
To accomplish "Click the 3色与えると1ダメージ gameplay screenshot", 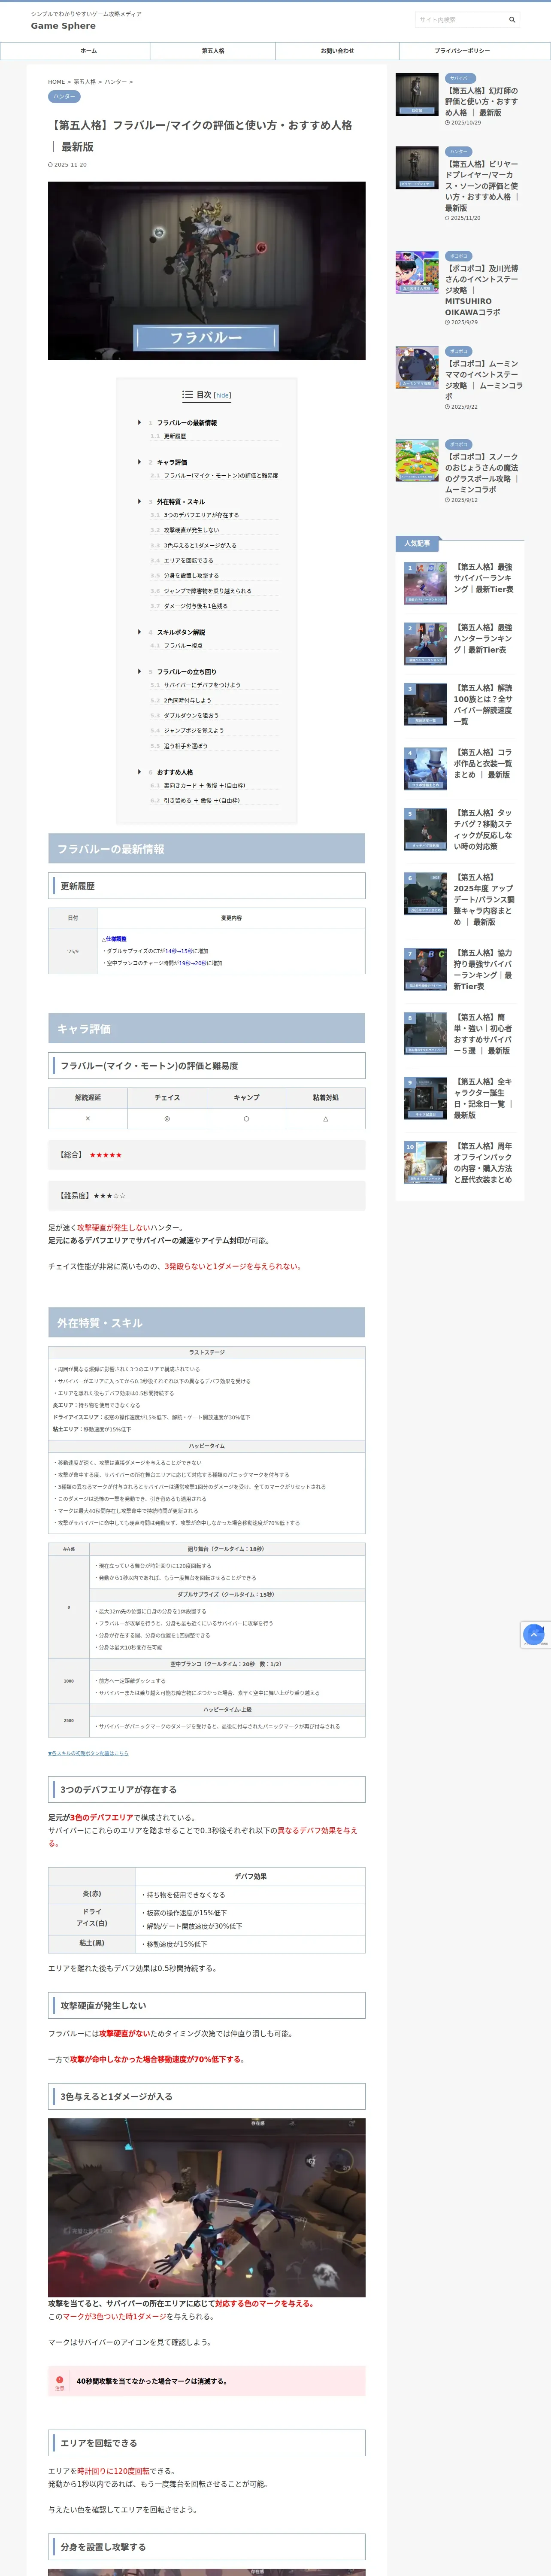I will pyautogui.click(x=206, y=2207).
